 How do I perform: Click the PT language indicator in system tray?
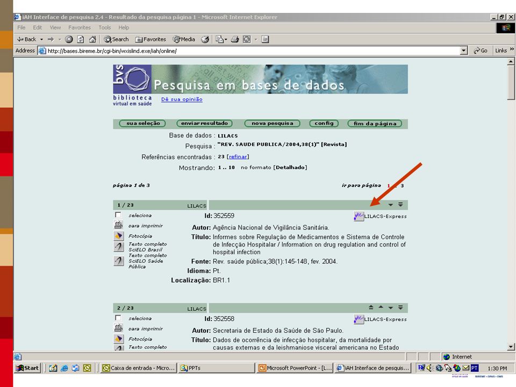475,368
